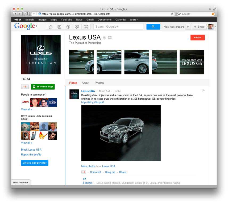Screen dimensions: 228x204
Task: Open the browser home page icon
Action: [27, 14]
